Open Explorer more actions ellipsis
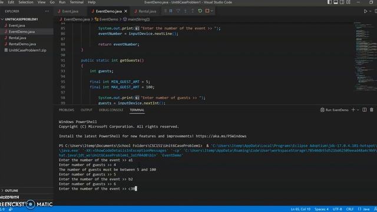 47,11
